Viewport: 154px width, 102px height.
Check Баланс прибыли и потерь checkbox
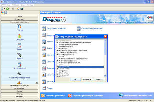(57, 45)
